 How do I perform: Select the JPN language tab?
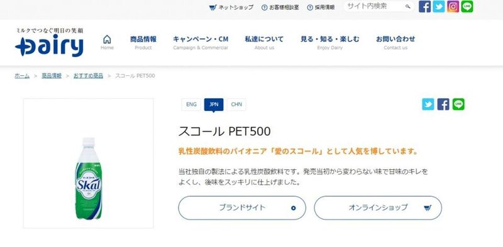[214, 105]
